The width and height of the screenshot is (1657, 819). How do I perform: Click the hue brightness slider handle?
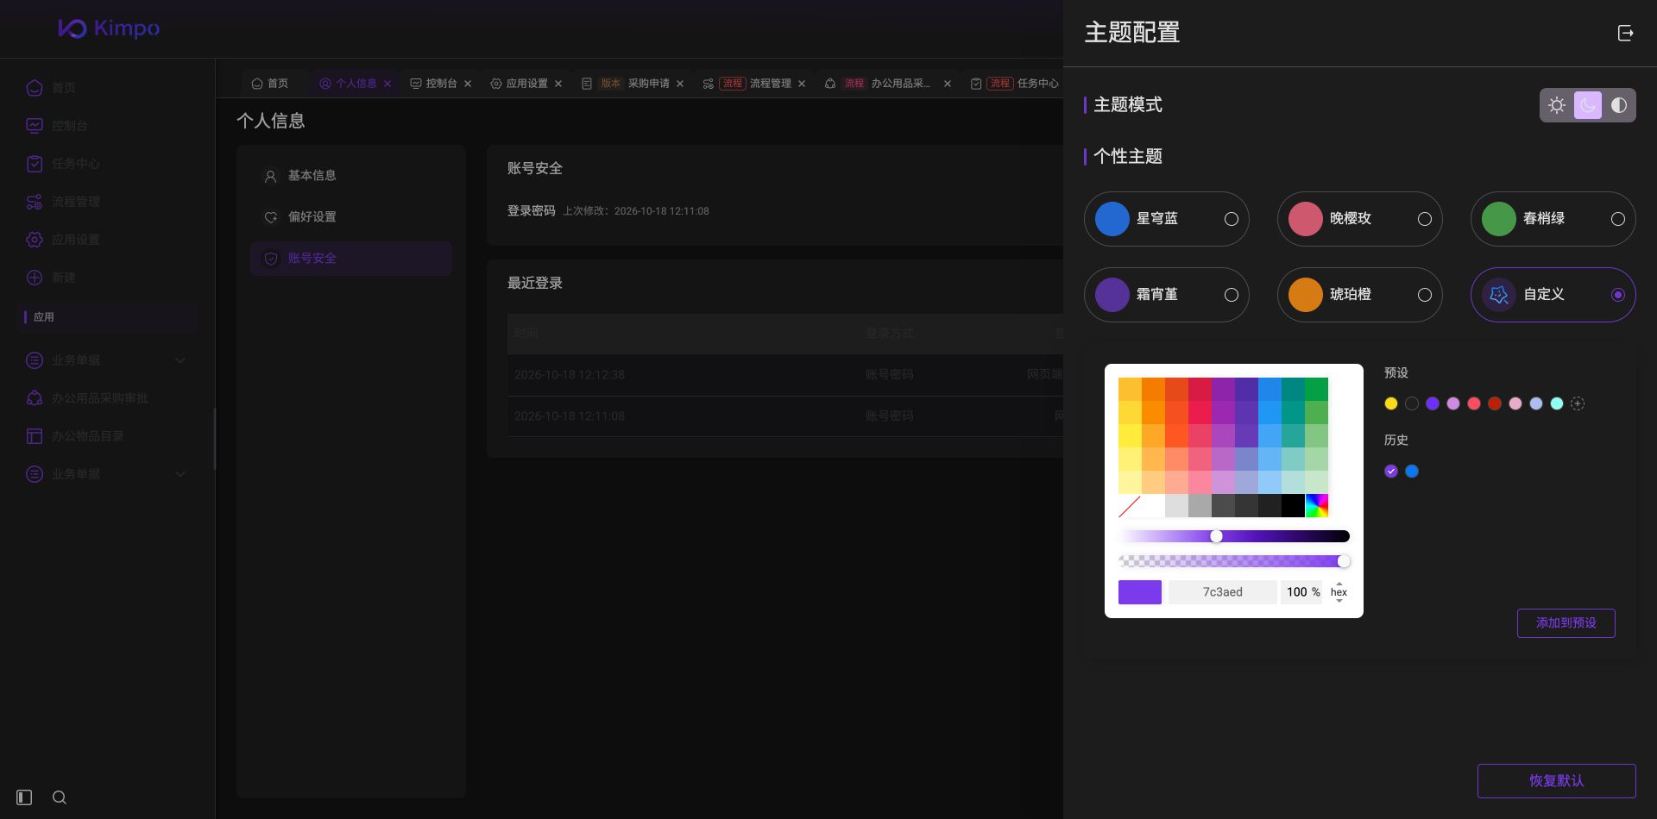click(1216, 536)
